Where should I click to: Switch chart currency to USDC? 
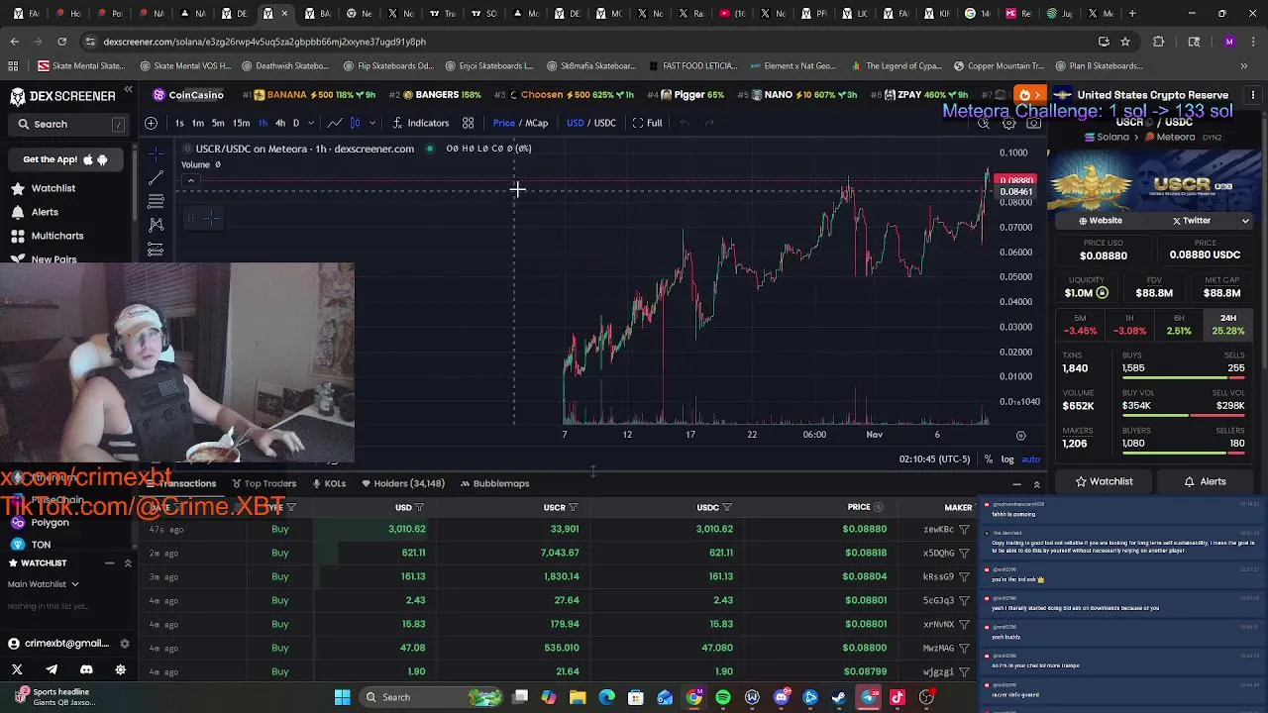[x=604, y=123]
